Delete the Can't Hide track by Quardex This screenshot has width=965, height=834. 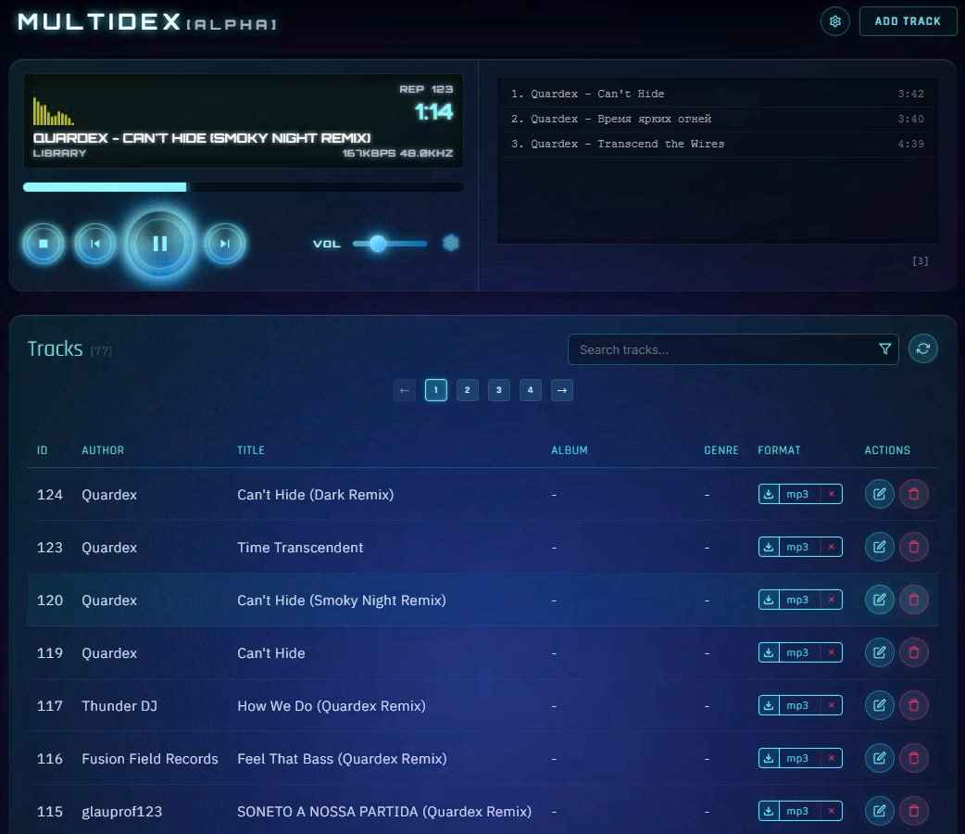click(x=914, y=652)
